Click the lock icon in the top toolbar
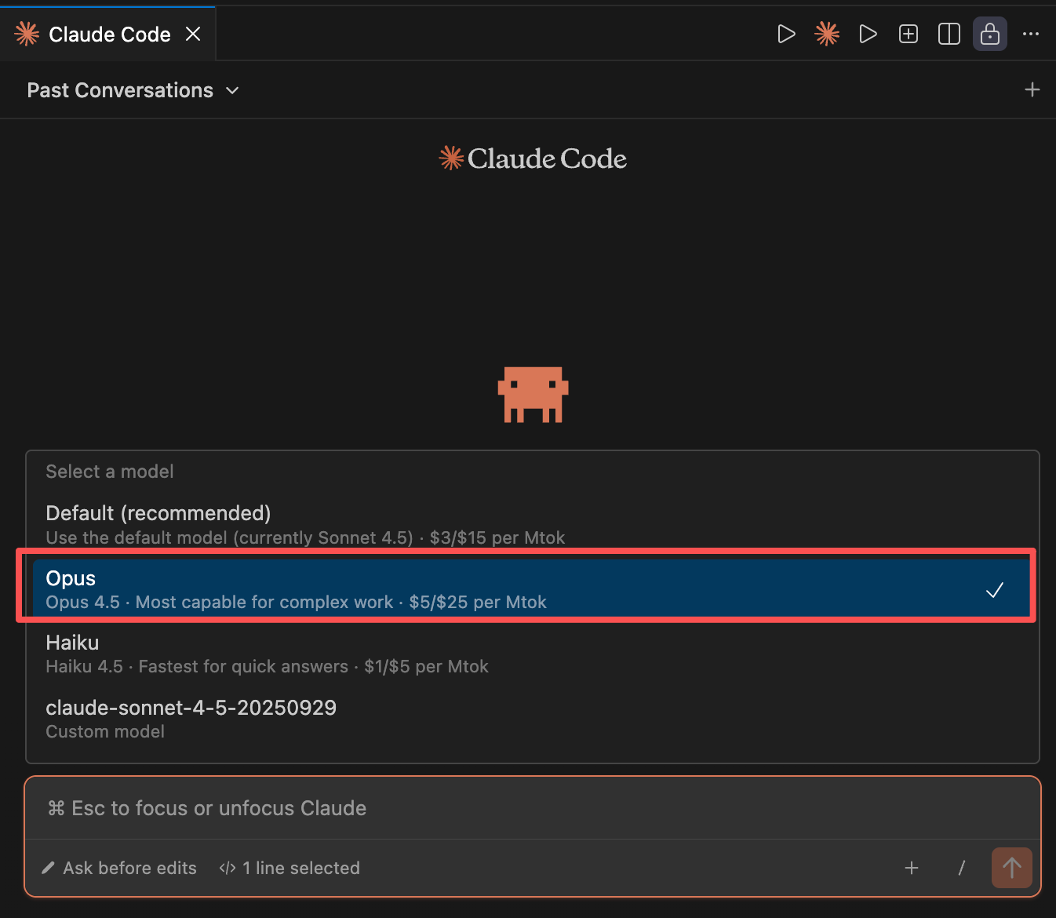The height and width of the screenshot is (918, 1056). pos(989,34)
